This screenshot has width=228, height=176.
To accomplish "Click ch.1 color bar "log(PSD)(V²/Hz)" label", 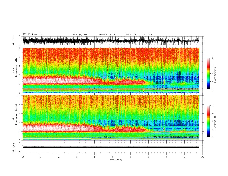I will pos(215,75).
